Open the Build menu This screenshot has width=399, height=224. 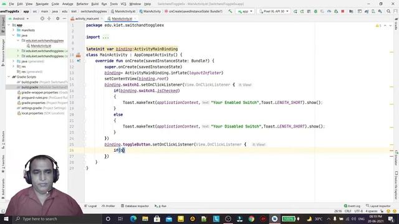point(95,4)
